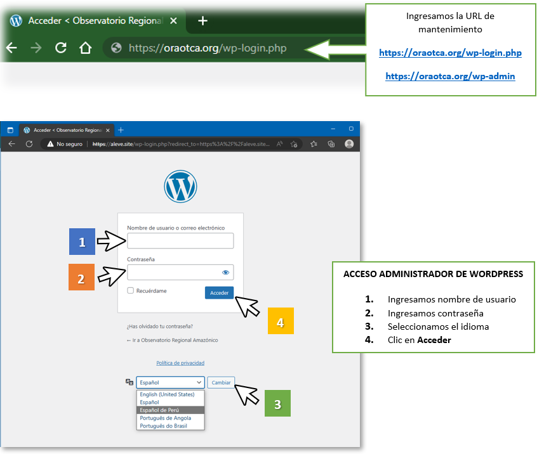This screenshot has height=454, width=537.
Task: Close the Acceder tab in the green browser
Action: click(x=174, y=21)
